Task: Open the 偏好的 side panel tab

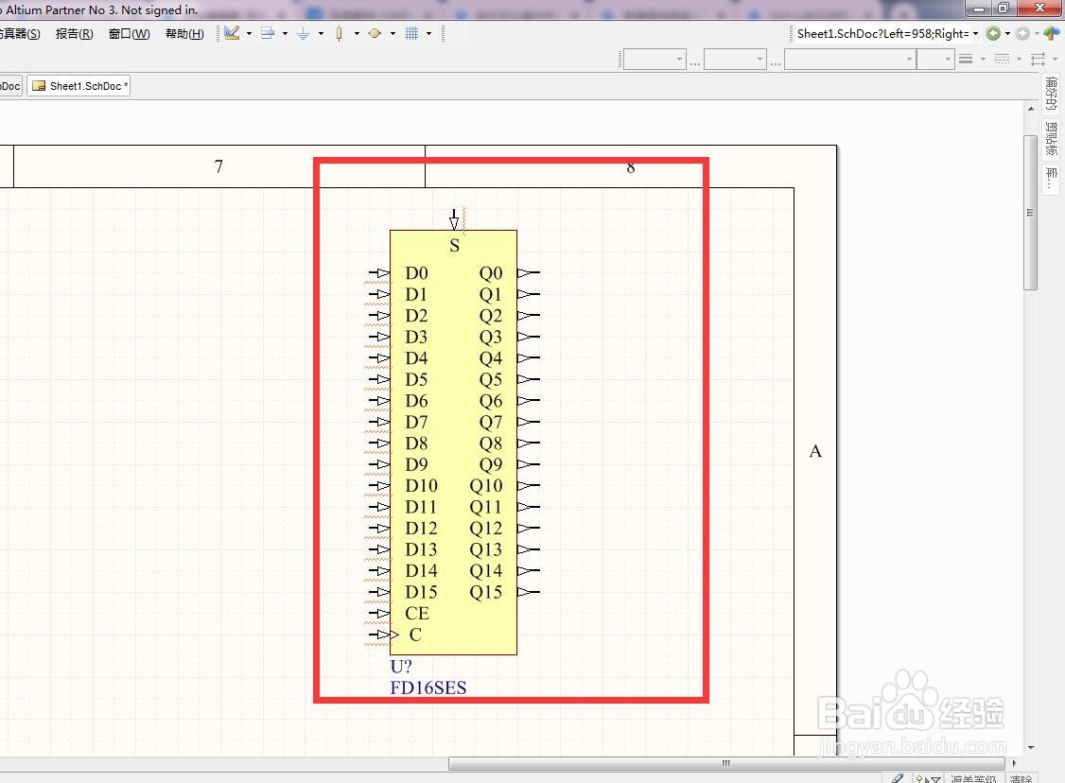Action: pos(1052,94)
